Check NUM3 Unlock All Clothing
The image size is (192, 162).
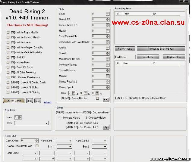point(8,92)
